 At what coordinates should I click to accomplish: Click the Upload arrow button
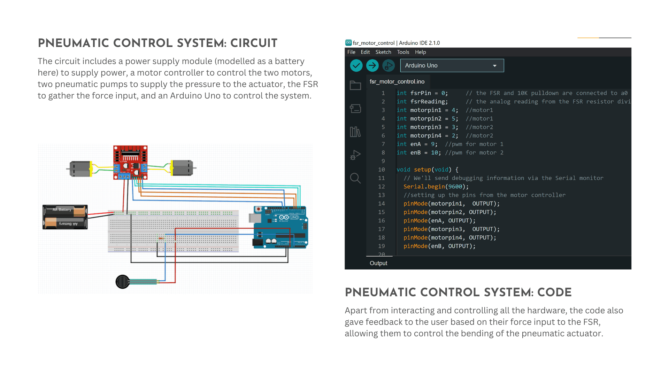372,65
